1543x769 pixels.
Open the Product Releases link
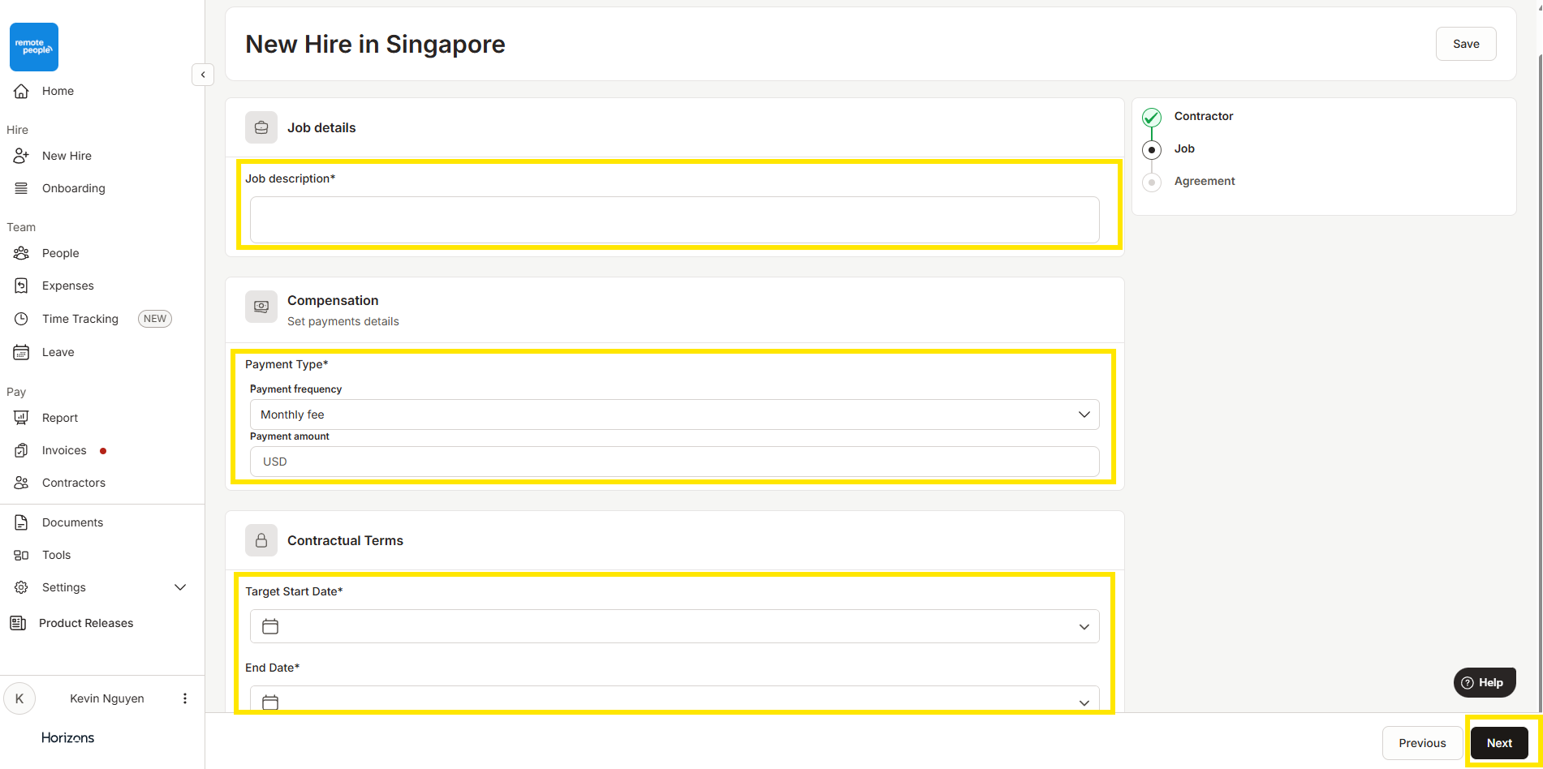(x=86, y=623)
